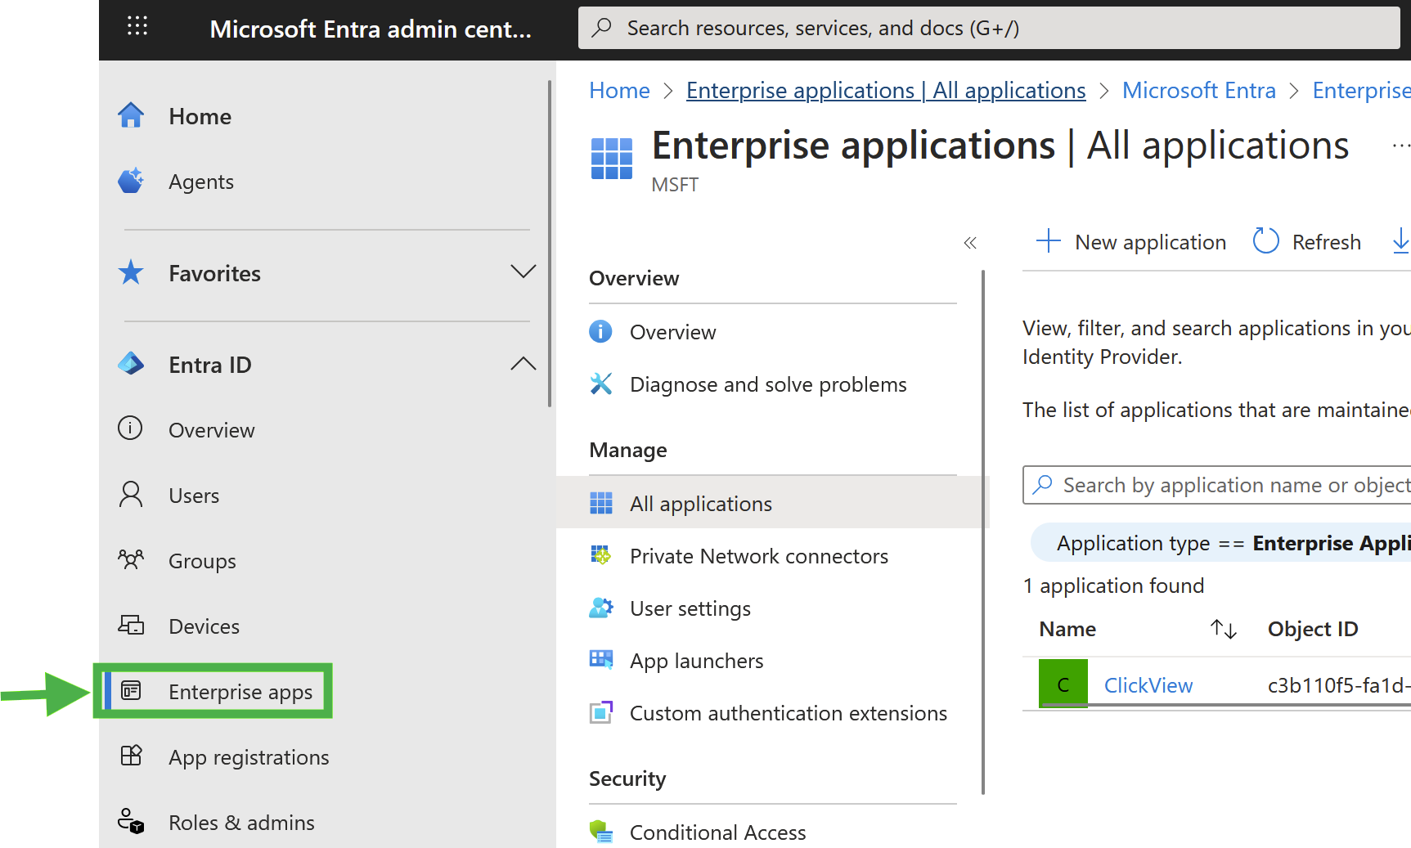Image resolution: width=1411 pixels, height=848 pixels.
Task: Click the Entra ID diamond icon
Action: click(x=131, y=364)
